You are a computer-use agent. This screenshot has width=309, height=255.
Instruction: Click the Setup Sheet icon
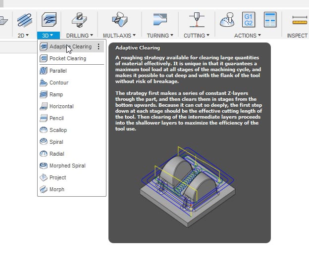[x=270, y=19]
